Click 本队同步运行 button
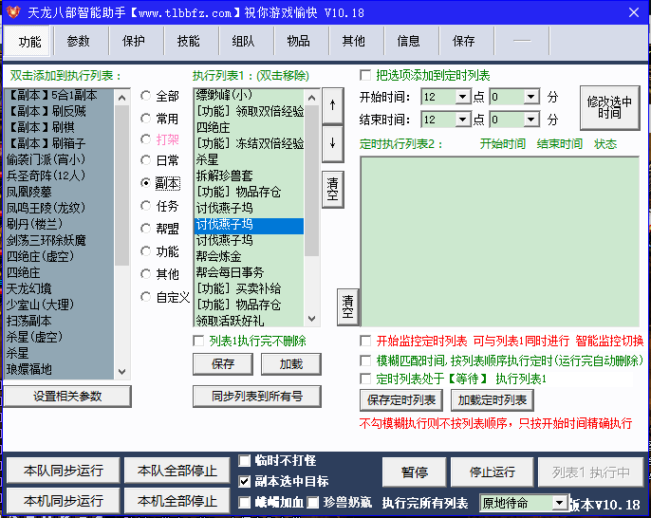Viewport: 651px width, 518px height. [x=63, y=471]
